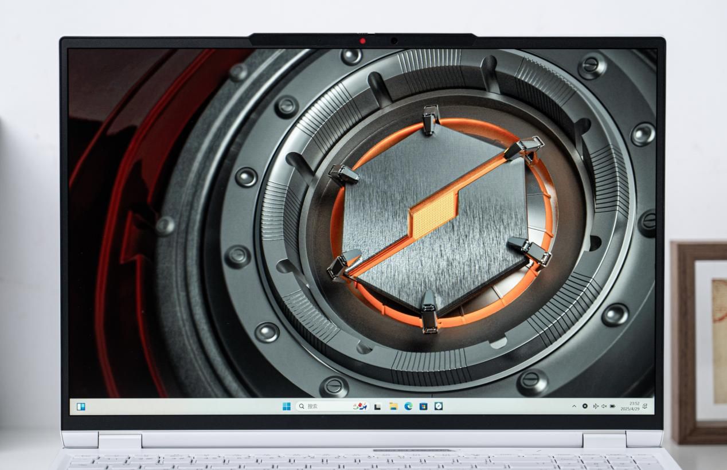
Task: Open the Widgets panel icon at taskbar left
Action: 81,406
